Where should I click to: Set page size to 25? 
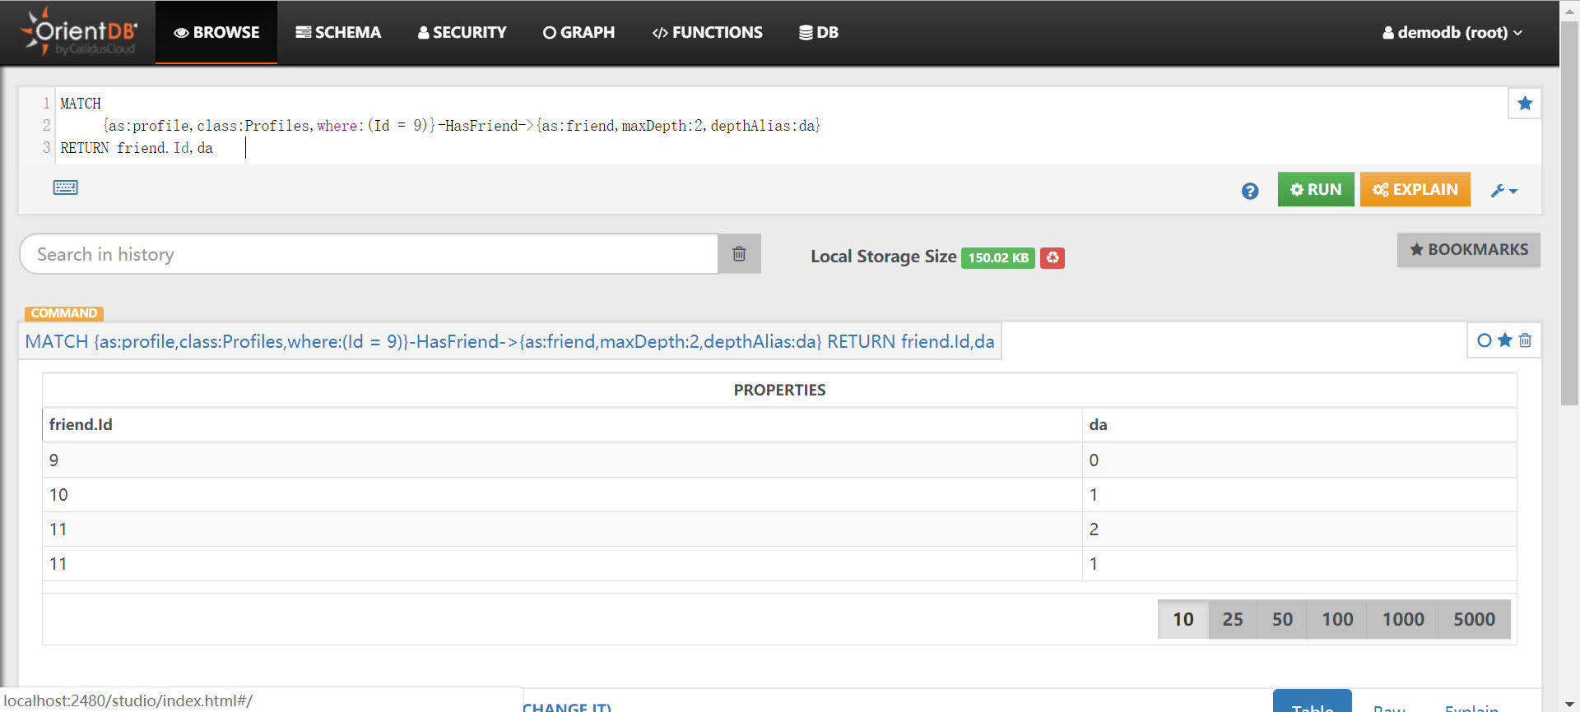[1232, 619]
